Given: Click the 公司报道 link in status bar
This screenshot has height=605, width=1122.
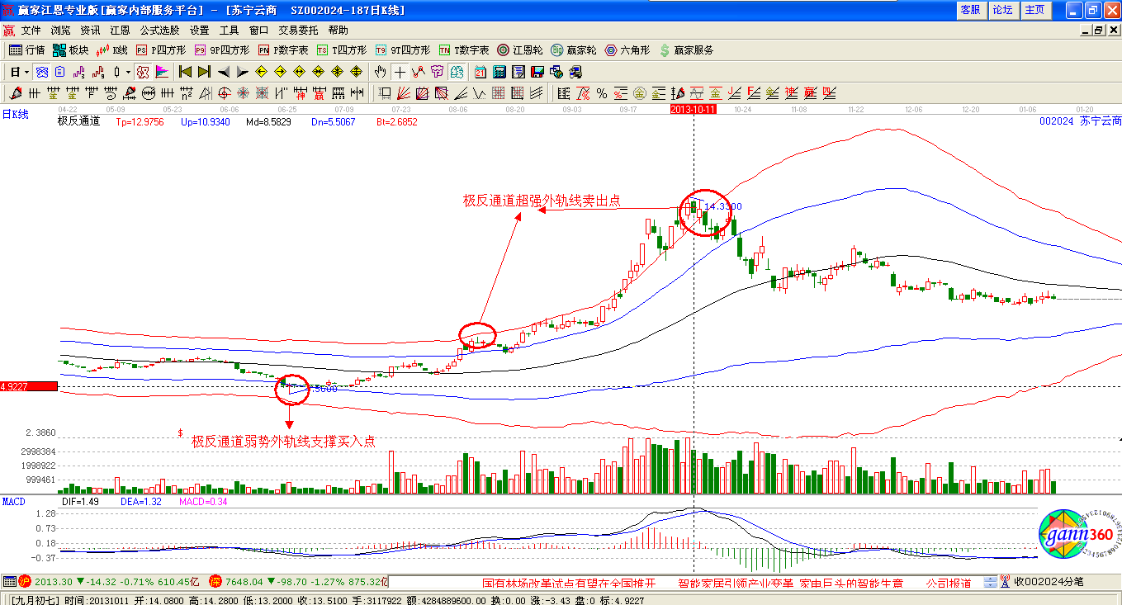Looking at the screenshot, I should coord(948,583).
